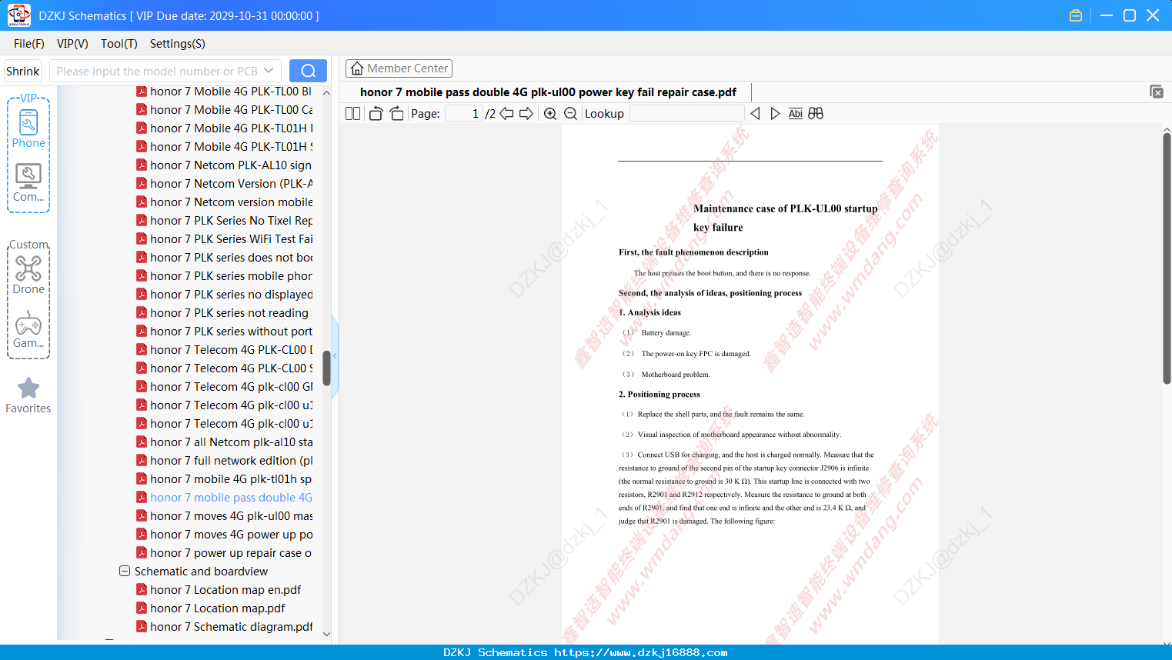This screenshot has width=1172, height=660.
Task: Go to the next PDF page
Action: click(x=526, y=114)
